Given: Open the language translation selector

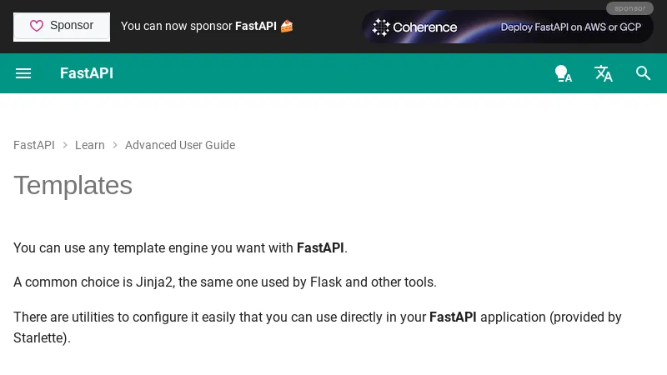Looking at the screenshot, I should [603, 73].
